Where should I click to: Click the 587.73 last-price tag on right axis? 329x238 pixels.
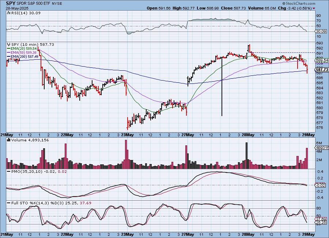coord(322,70)
